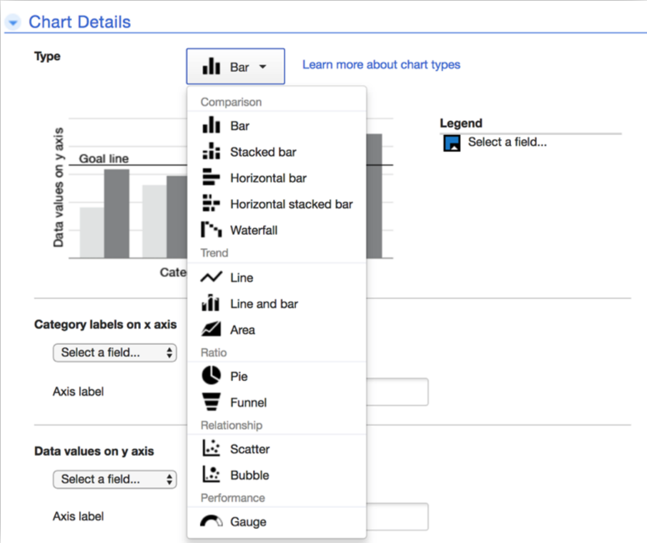Image resolution: width=647 pixels, height=543 pixels.
Task: Choose Select a field under Legend
Action: pyautogui.click(x=507, y=142)
